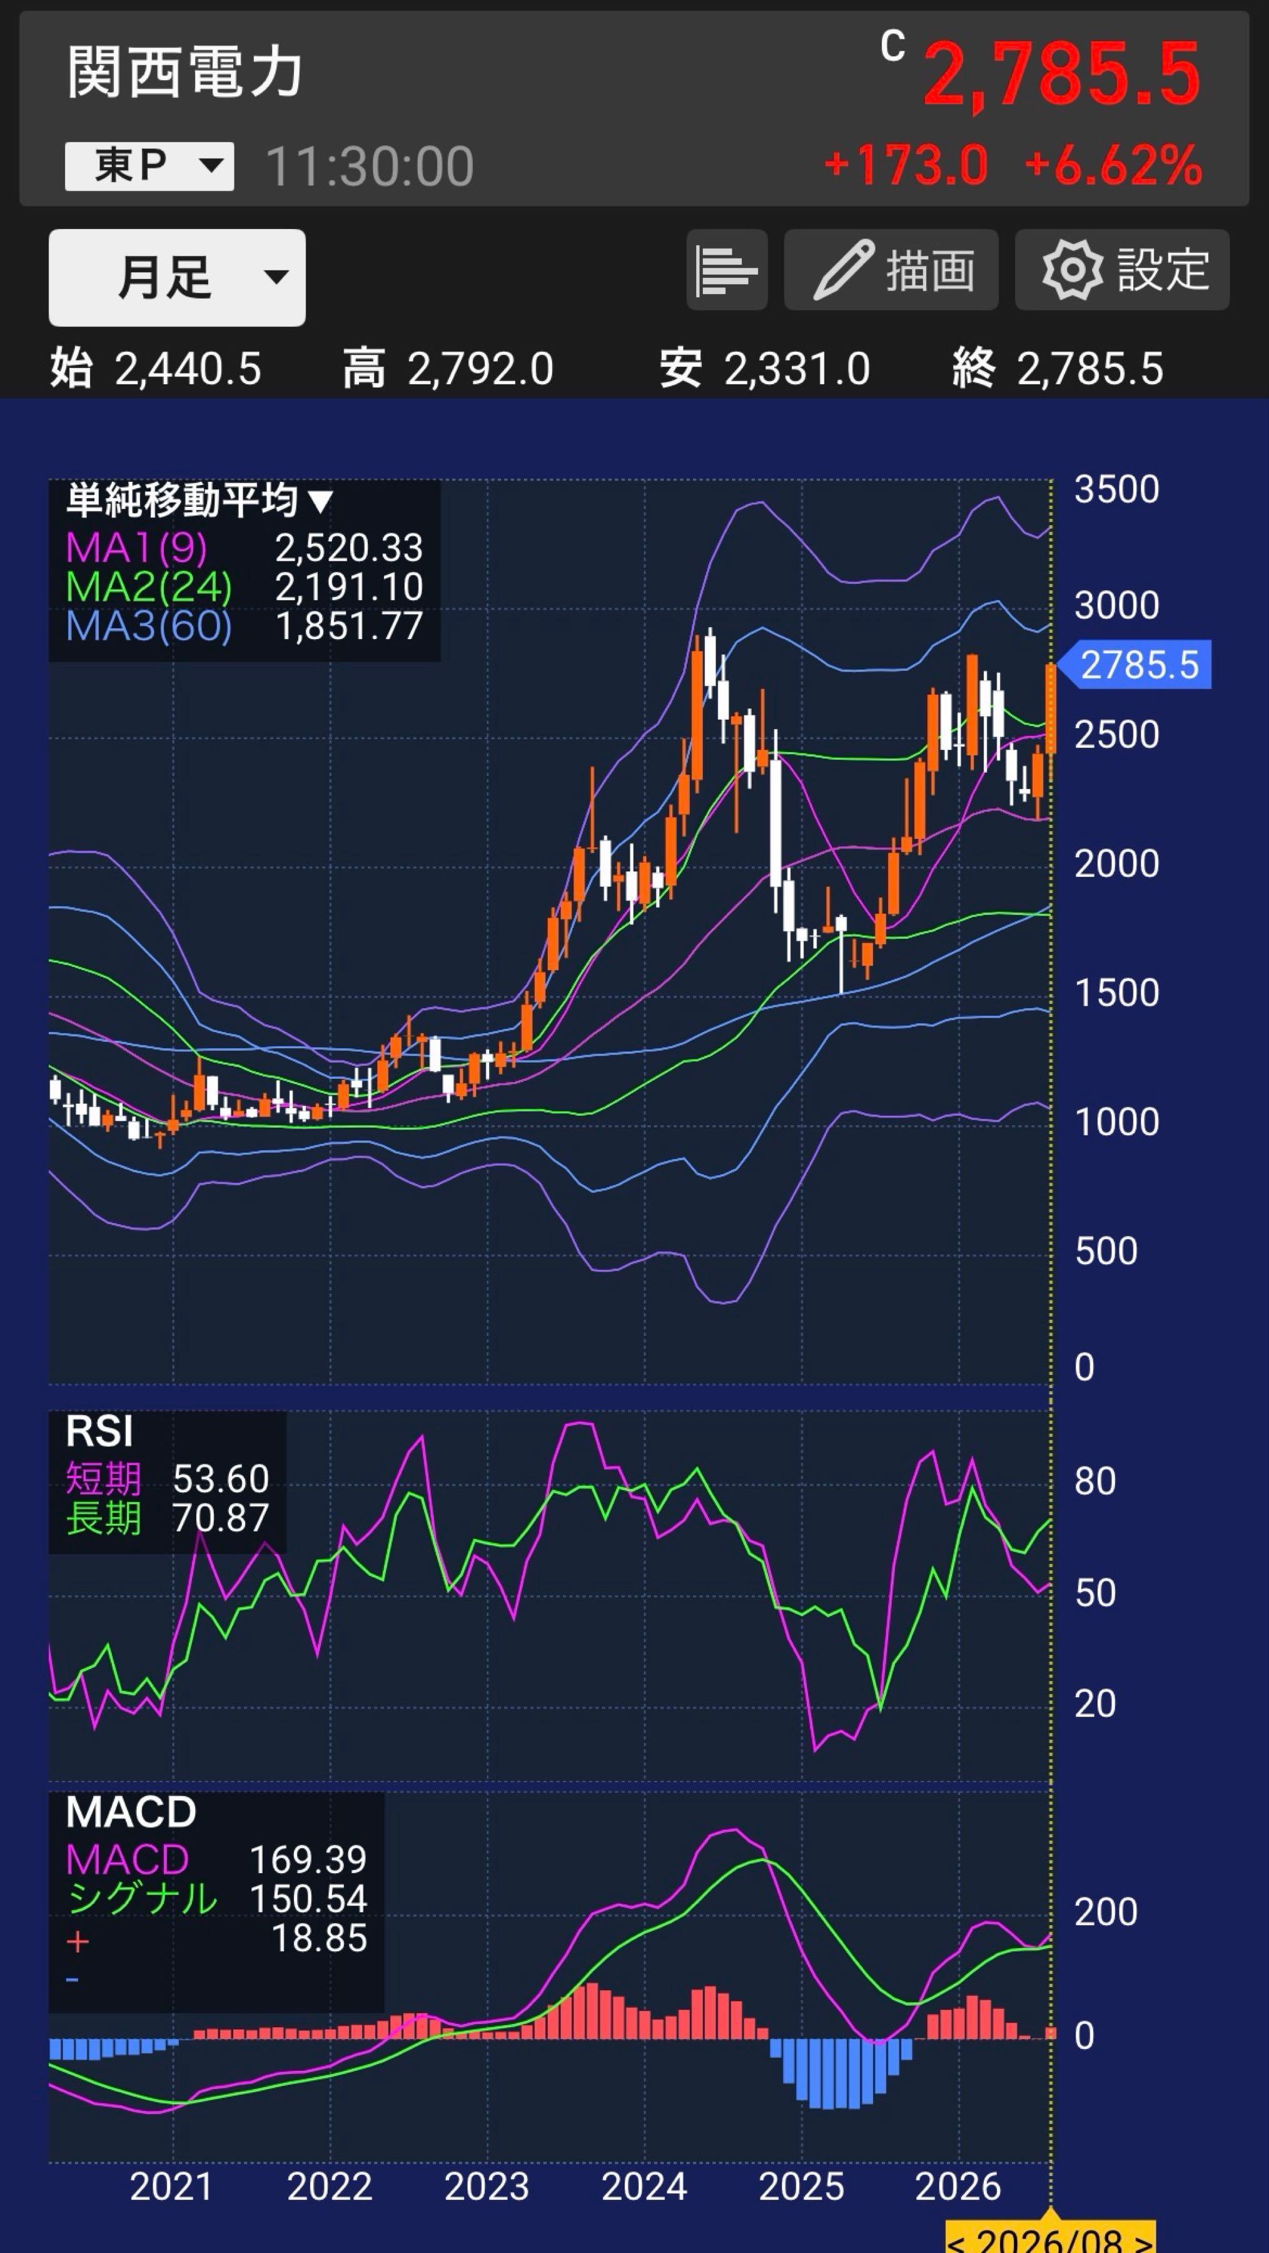Screen dimensions: 1269x2253
Task: Tap the 3000 price axis label
Action: (x=1117, y=606)
